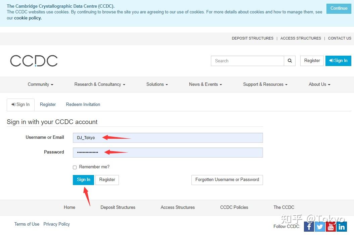Focus the Username or Email field
Image resolution: width=354 pixels, height=235 pixels.
pyautogui.click(x=168, y=138)
